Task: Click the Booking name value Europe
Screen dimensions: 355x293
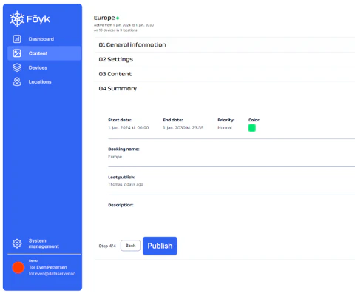Action: click(x=115, y=157)
